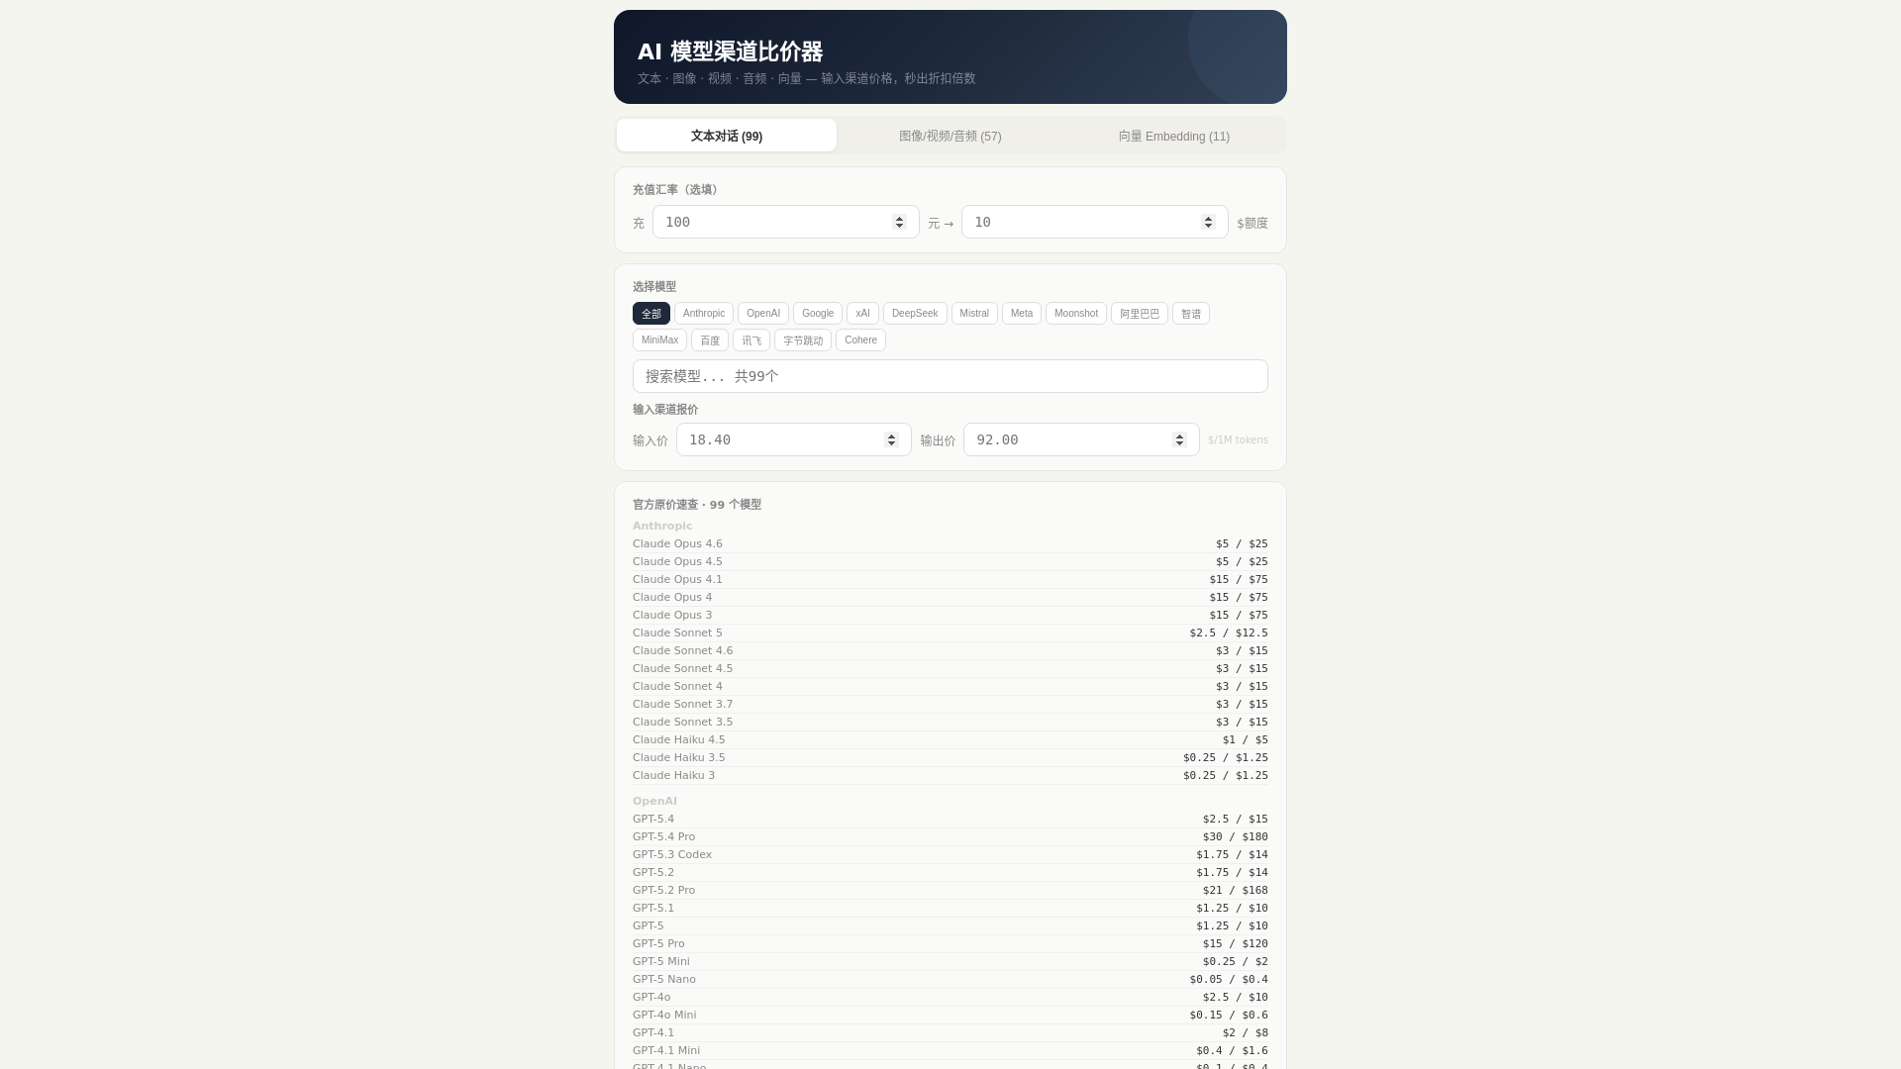Select the GPT-5.4 row
This screenshot has width=1901, height=1069.
tap(950, 820)
